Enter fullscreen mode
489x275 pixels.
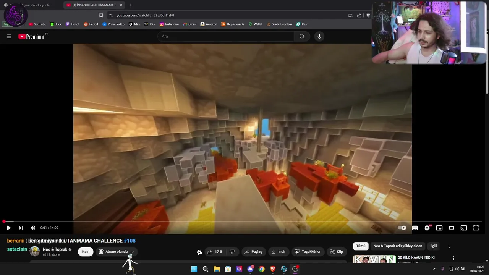476,228
